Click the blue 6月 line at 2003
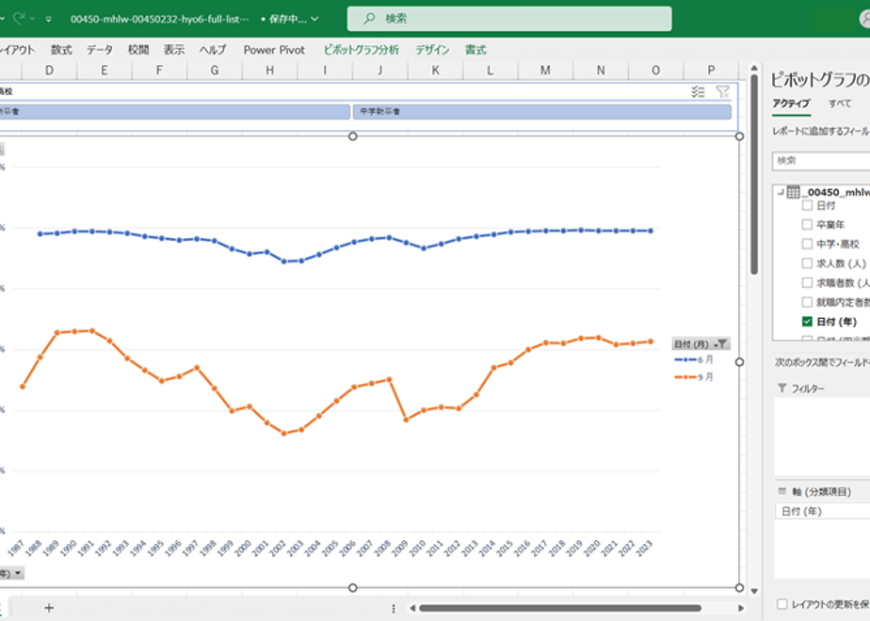 [x=301, y=261]
